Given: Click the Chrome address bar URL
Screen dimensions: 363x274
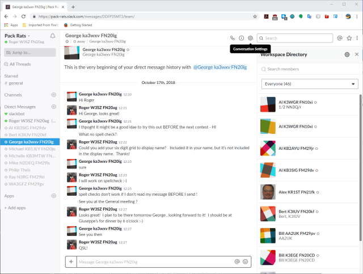Looking at the screenshot, I should tap(86, 16).
